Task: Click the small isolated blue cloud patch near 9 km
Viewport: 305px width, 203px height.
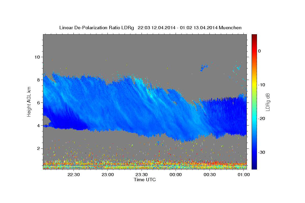Action: tap(204, 68)
